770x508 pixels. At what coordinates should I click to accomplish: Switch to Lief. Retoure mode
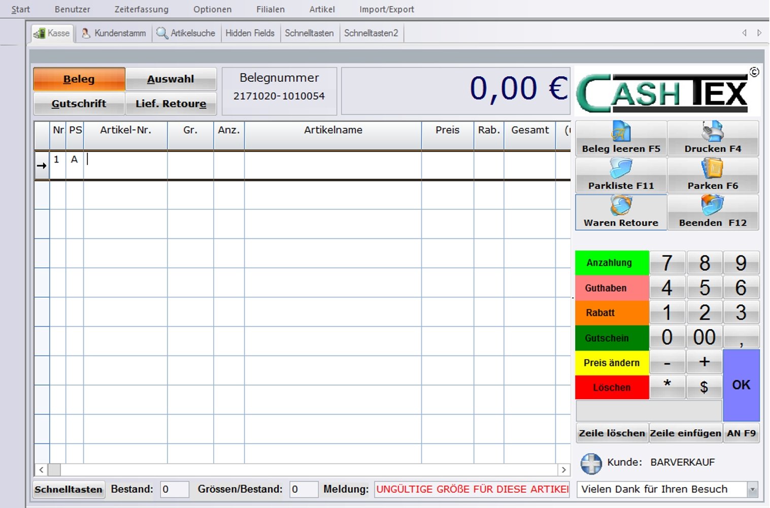point(171,103)
